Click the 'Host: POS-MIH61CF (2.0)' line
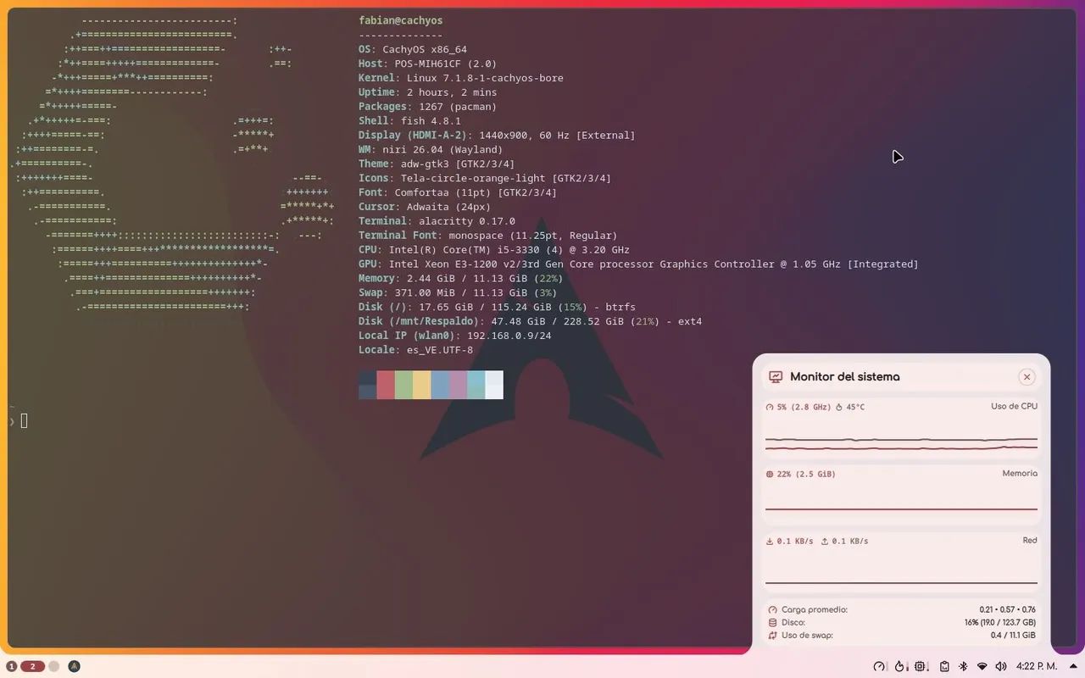Screen dimensions: 1085x678 (x=428, y=64)
